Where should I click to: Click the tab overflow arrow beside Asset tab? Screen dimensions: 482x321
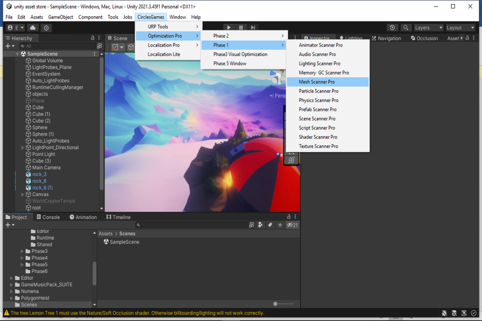coord(462,38)
